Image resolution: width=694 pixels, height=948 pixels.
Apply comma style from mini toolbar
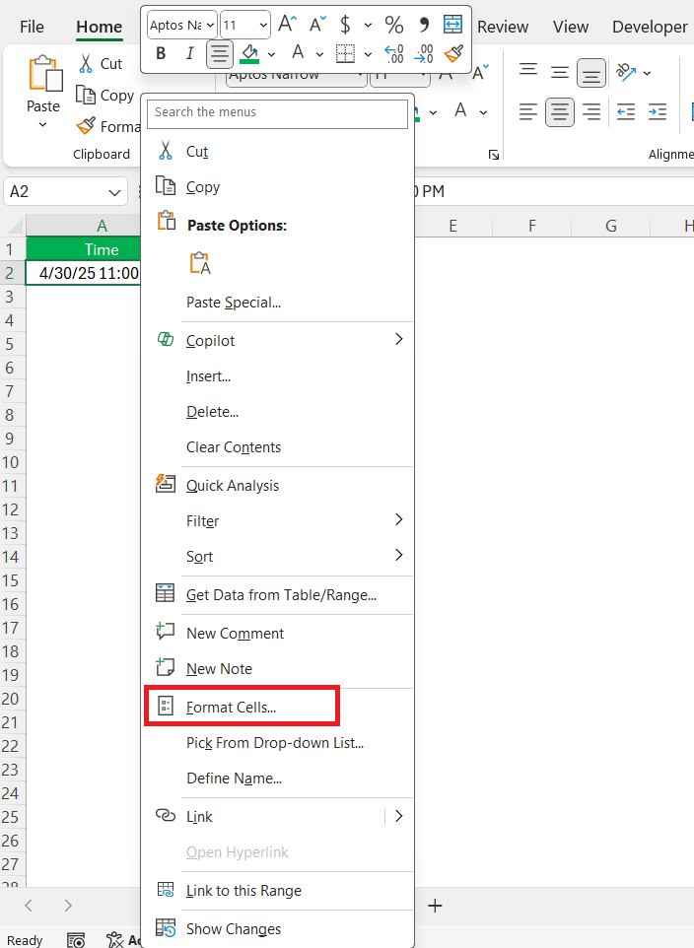tap(424, 25)
